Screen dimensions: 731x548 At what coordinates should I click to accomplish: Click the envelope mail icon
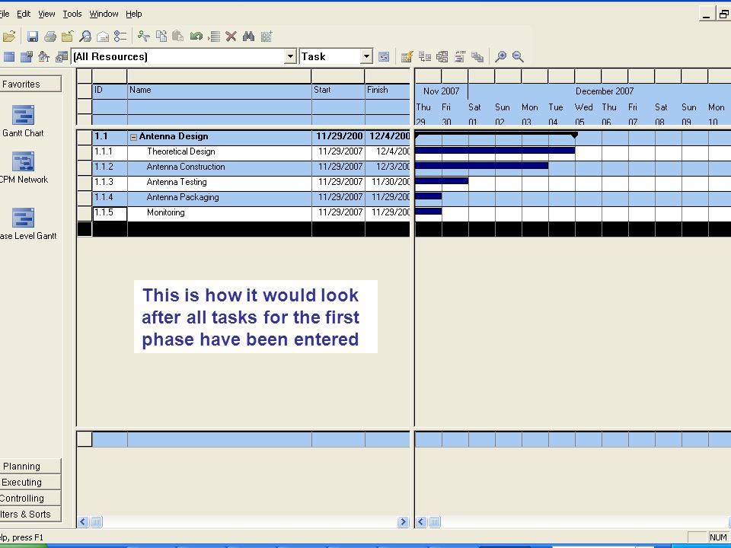[x=103, y=37]
